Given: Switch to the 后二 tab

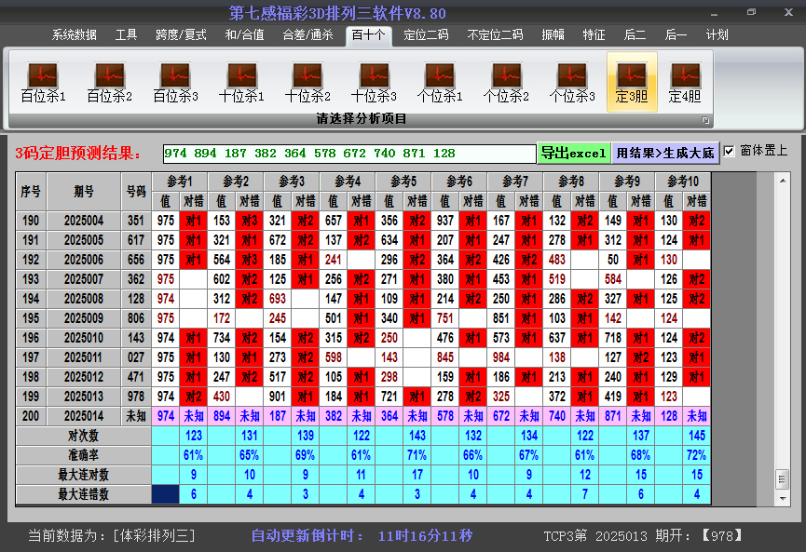Looking at the screenshot, I should click(635, 35).
